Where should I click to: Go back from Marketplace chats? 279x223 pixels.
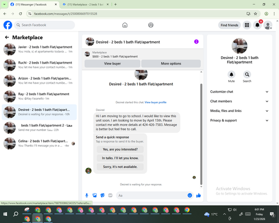click(7, 37)
